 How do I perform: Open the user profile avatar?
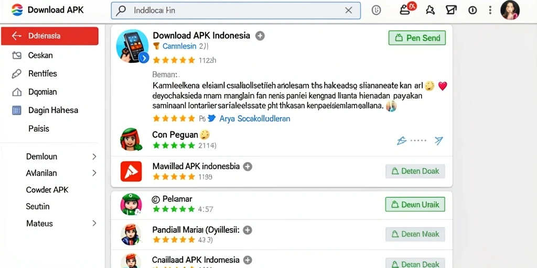click(x=510, y=10)
